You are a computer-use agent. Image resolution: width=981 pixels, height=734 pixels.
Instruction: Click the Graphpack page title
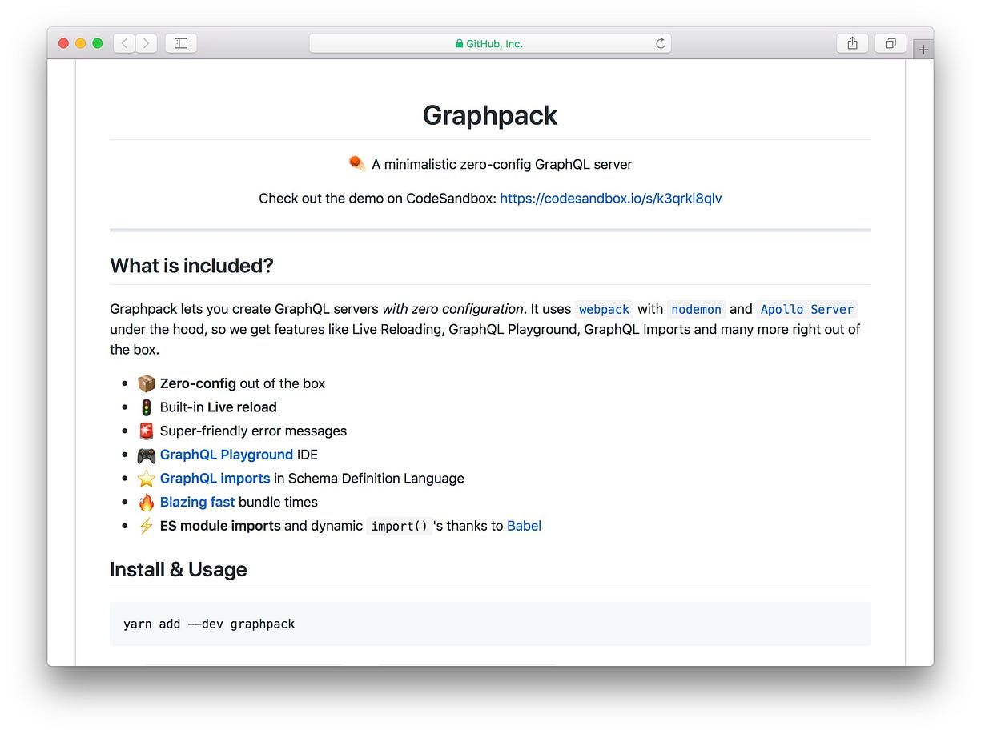[x=490, y=115]
